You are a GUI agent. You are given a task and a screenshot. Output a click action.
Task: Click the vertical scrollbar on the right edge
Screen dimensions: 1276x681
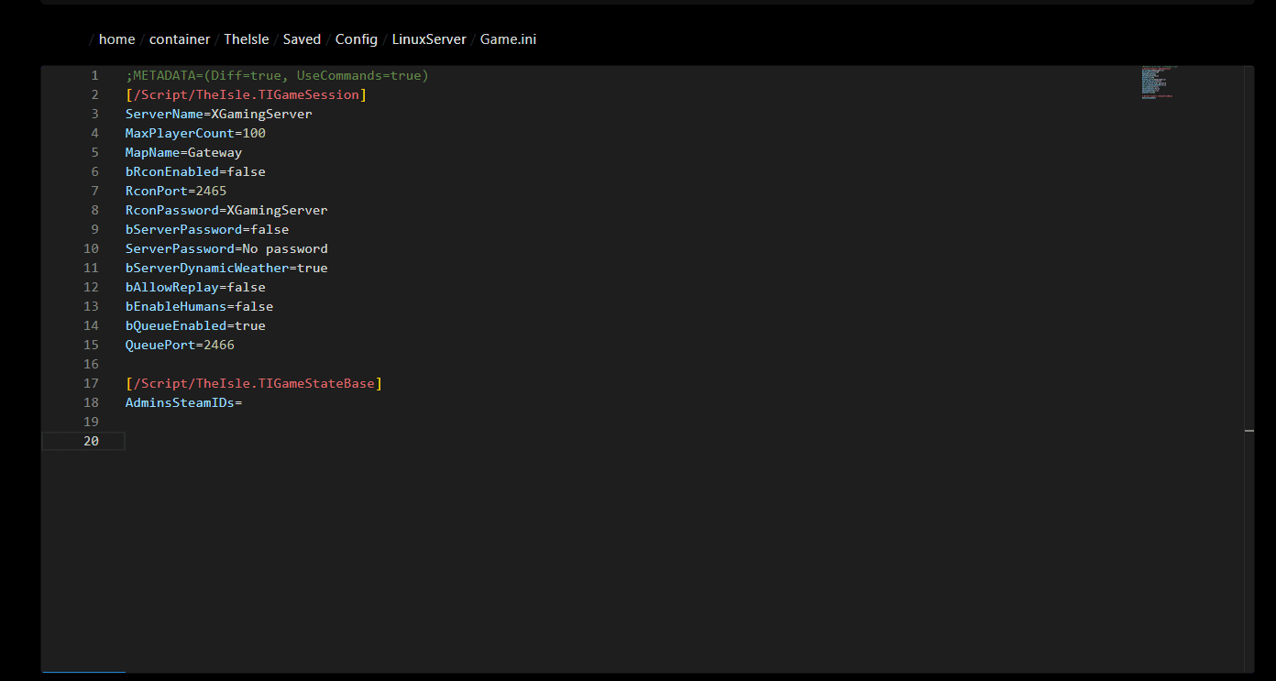click(x=1248, y=431)
